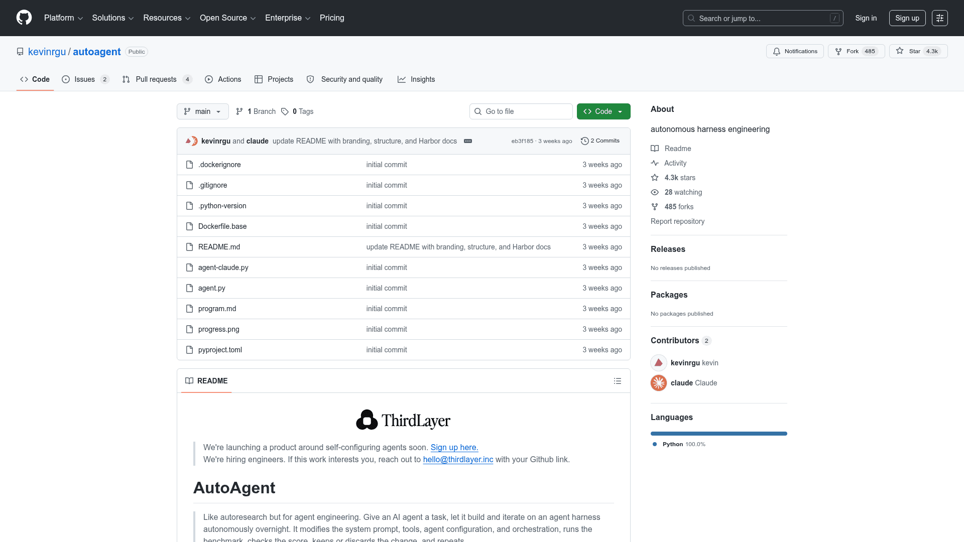Click the GitHub logo icon
Image resolution: width=964 pixels, height=542 pixels.
point(24,18)
